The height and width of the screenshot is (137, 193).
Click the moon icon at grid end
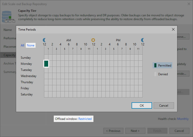(142, 40)
